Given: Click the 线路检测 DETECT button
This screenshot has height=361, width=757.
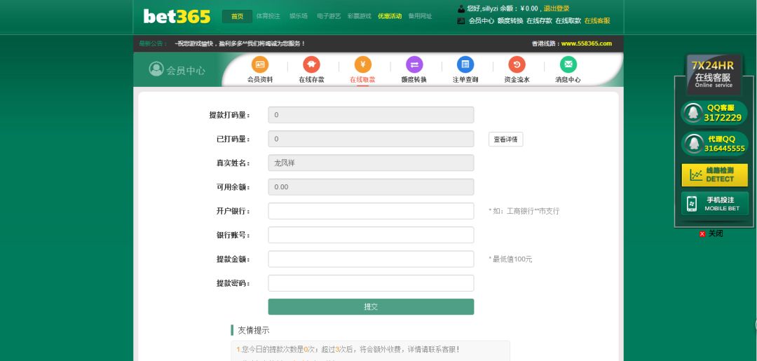Looking at the screenshot, I should pos(714,175).
